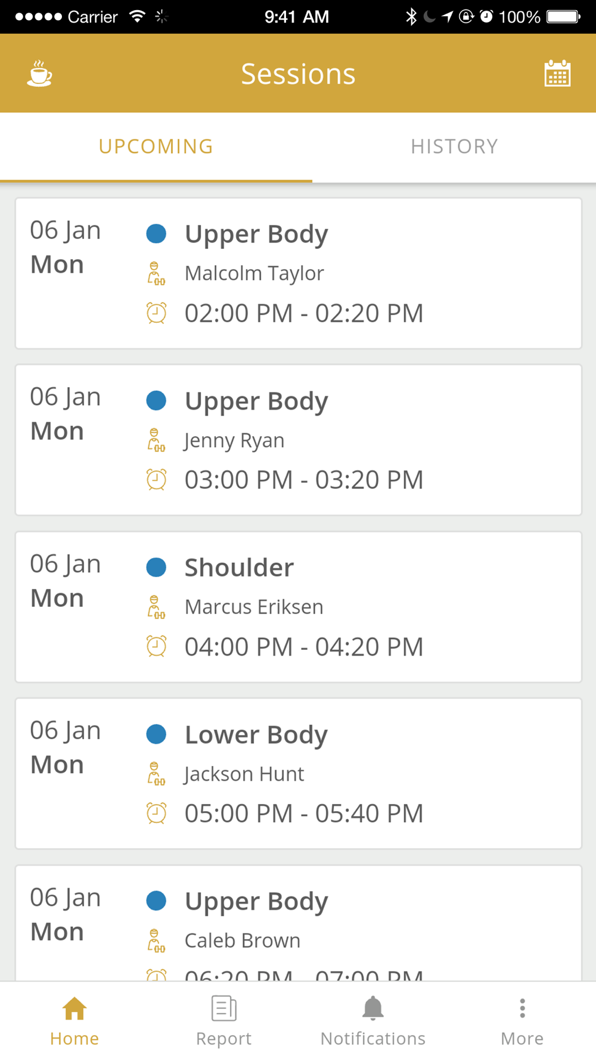Tap the 04:00 PM - 04:20 PM time
Viewport: 596px width, 1059px height.
point(304,647)
